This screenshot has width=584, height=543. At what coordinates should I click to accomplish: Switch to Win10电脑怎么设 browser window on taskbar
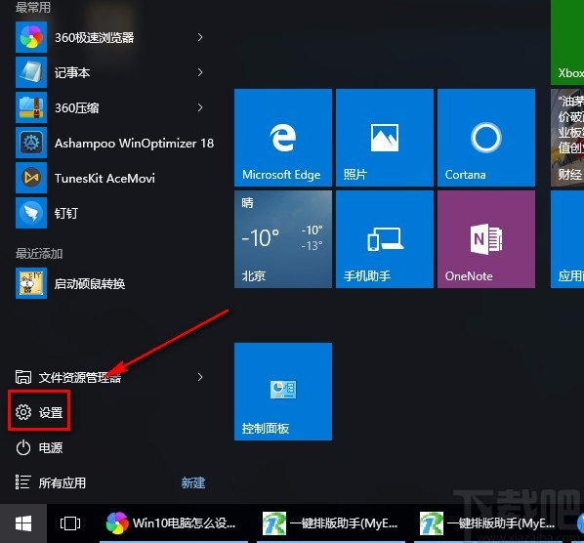coord(174,523)
